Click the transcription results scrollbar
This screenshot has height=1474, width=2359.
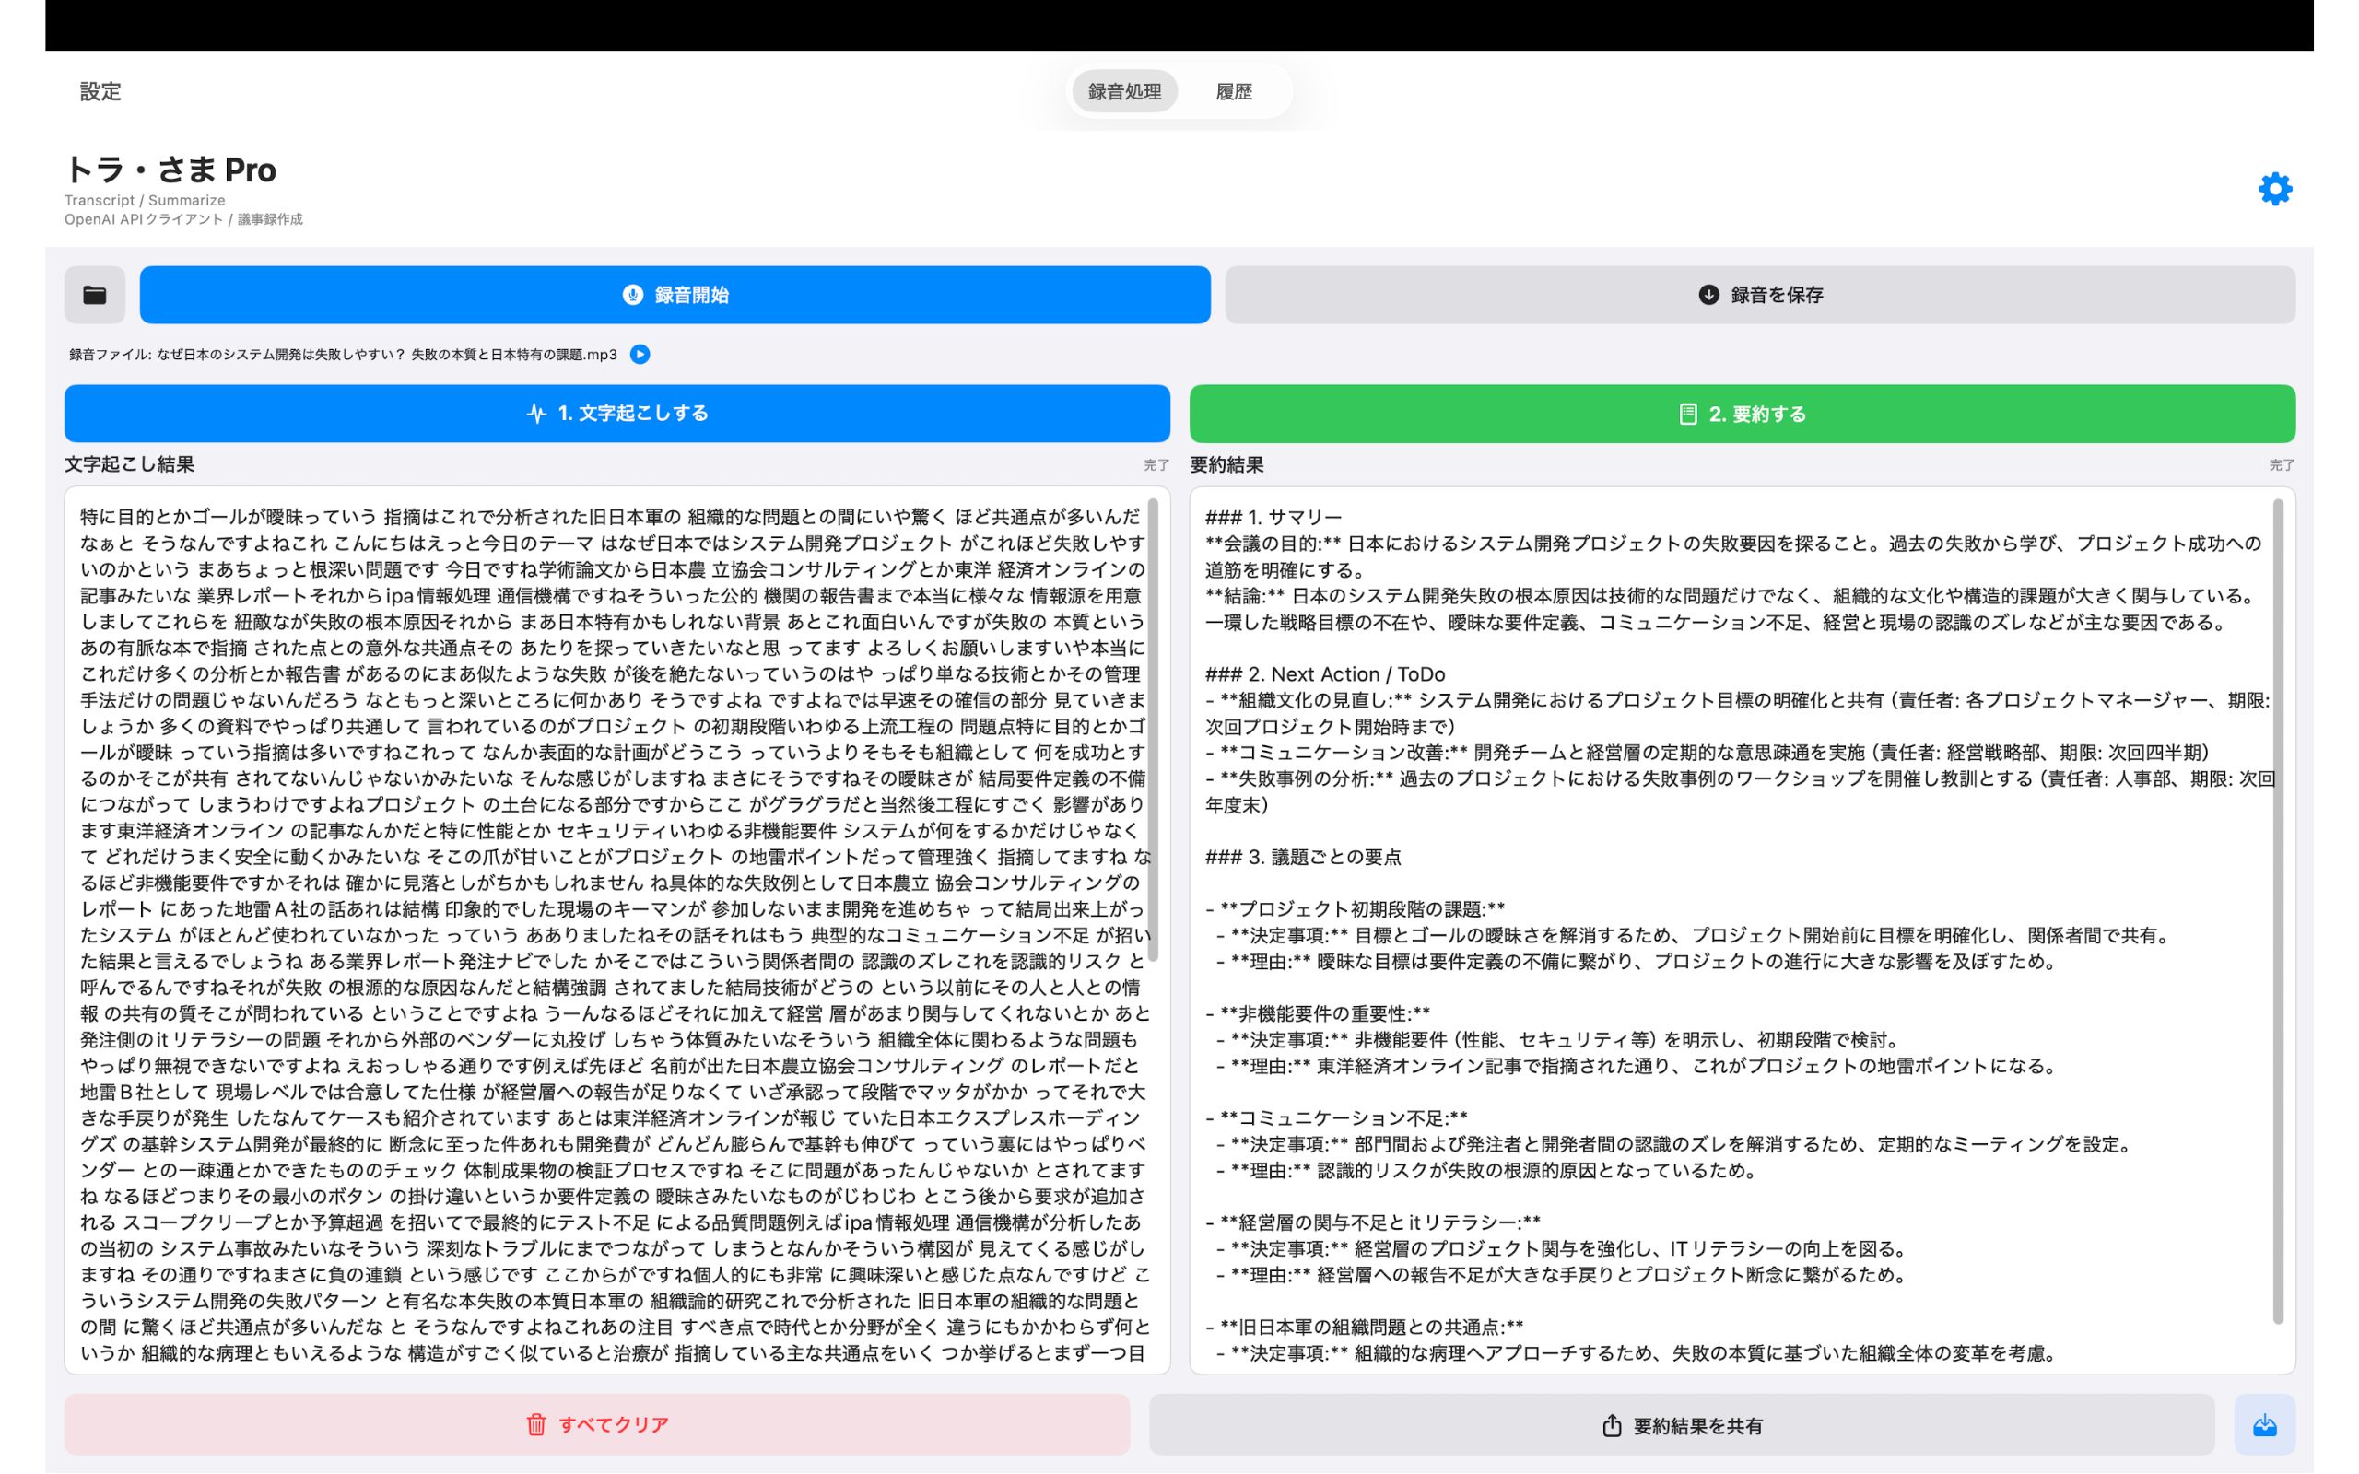click(1152, 731)
